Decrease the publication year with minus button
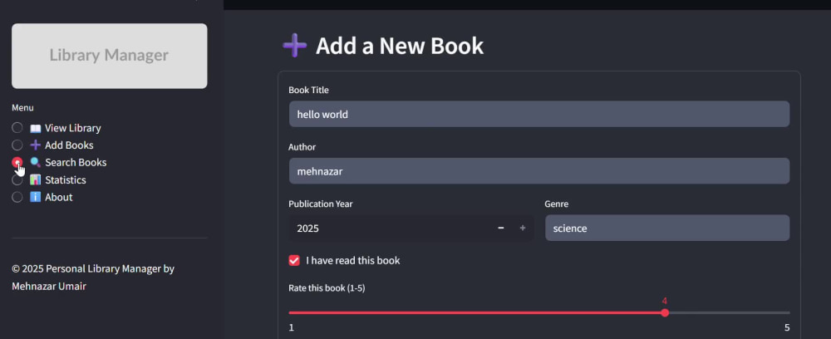This screenshot has width=831, height=339. 501,228
